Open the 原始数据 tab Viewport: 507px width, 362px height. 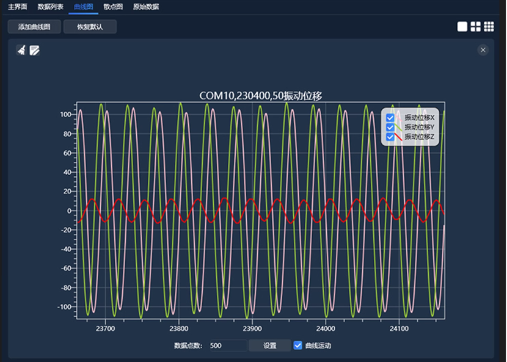[x=146, y=7]
